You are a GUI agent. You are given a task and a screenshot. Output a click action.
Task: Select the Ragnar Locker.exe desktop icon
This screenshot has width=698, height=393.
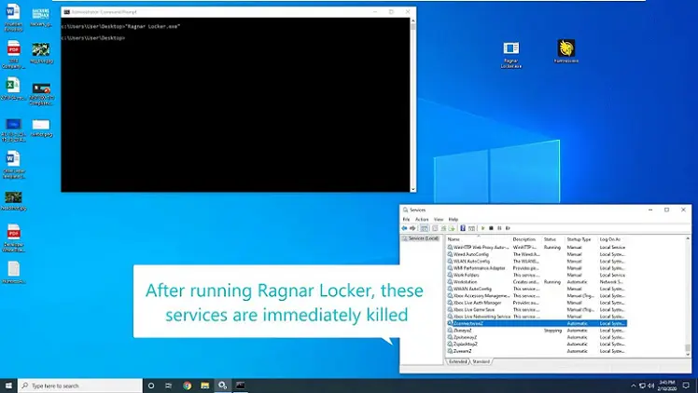(x=511, y=55)
